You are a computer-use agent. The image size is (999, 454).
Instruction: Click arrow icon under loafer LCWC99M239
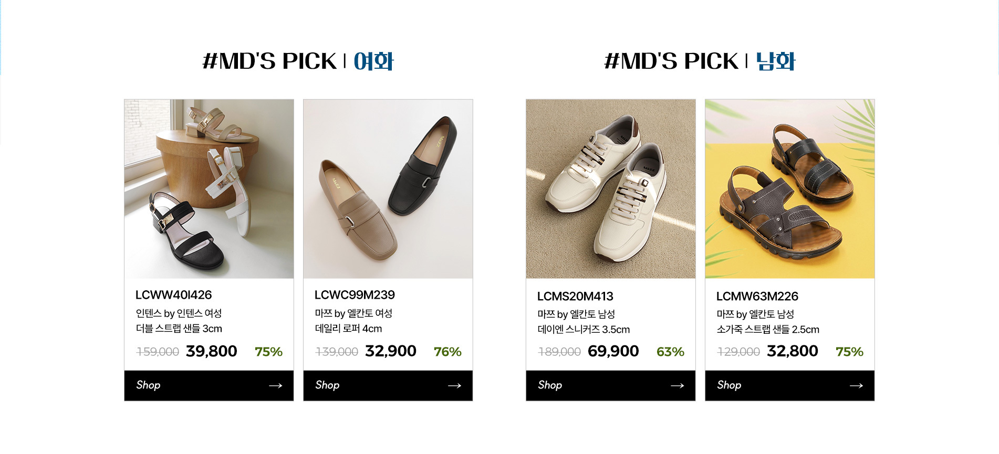pos(454,386)
